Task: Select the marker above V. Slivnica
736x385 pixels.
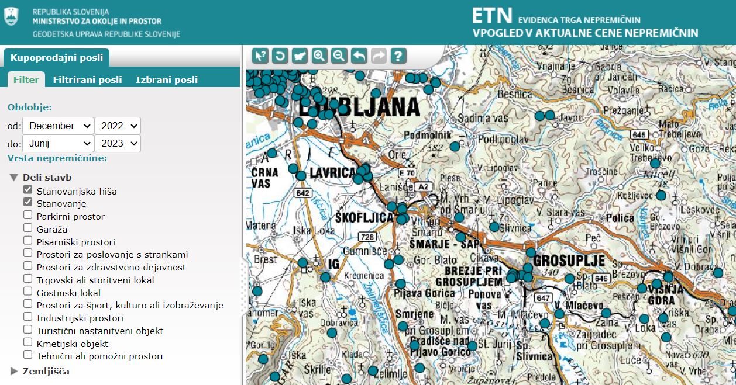Action: [x=494, y=227]
